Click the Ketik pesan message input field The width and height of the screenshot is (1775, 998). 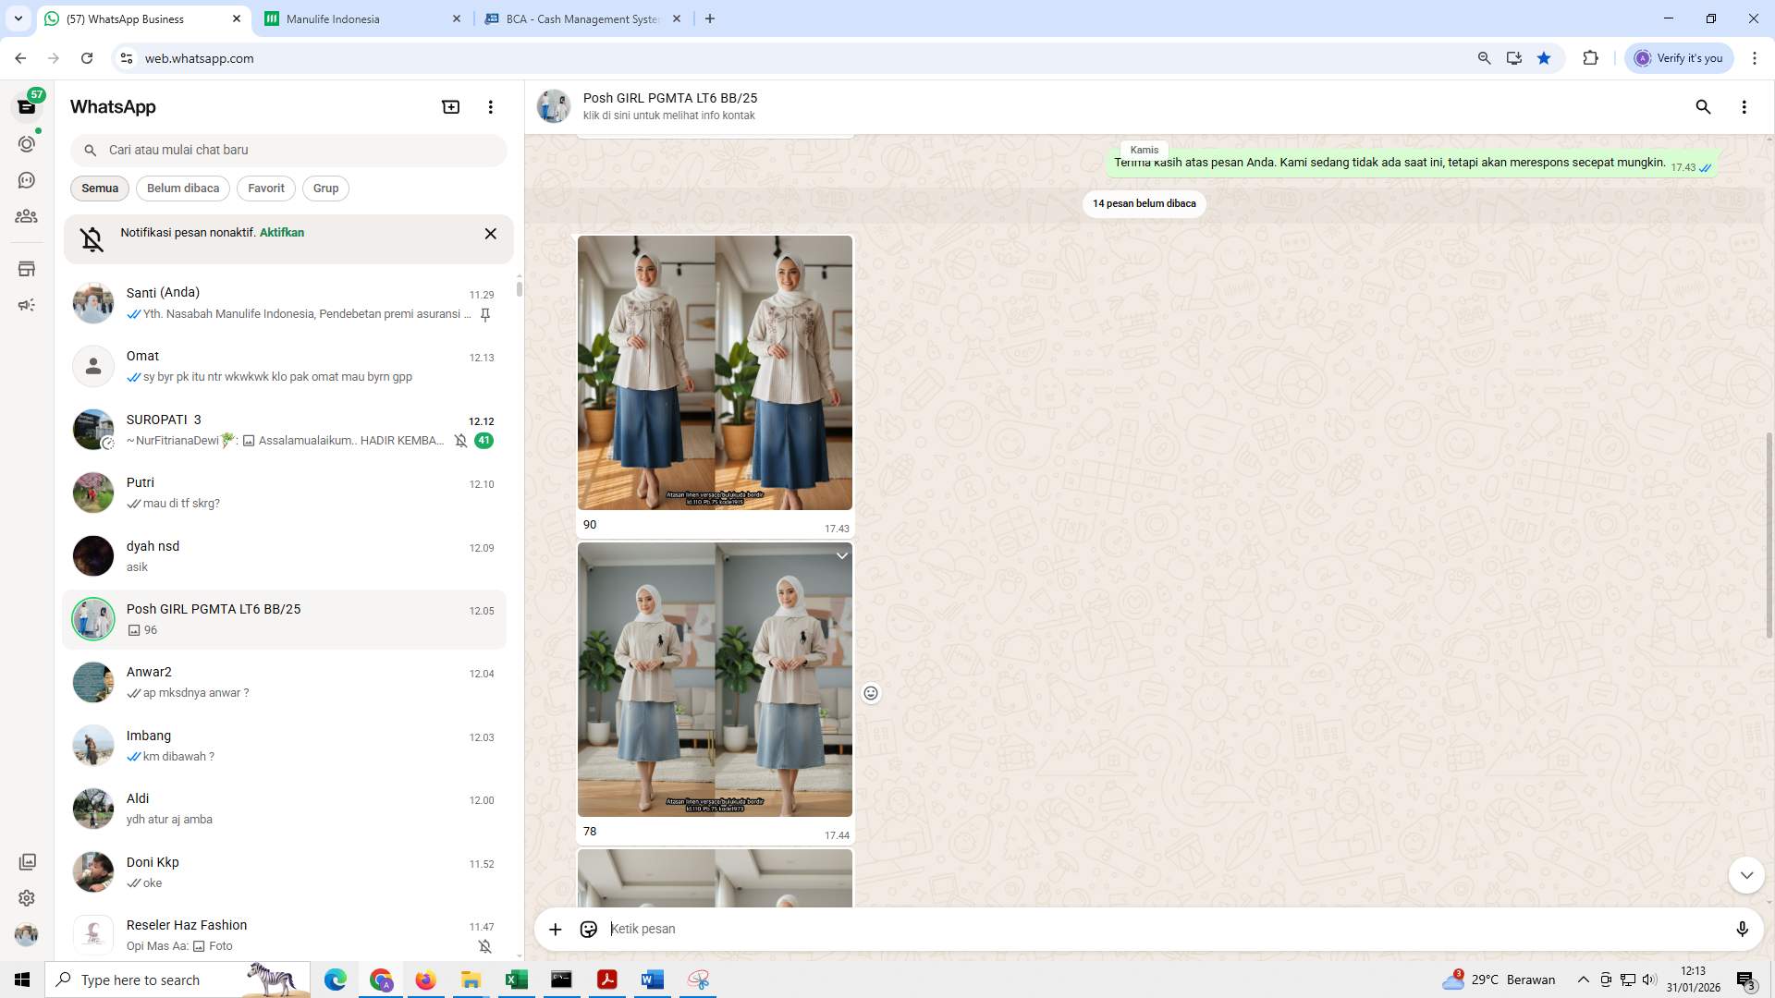coord(1017,929)
